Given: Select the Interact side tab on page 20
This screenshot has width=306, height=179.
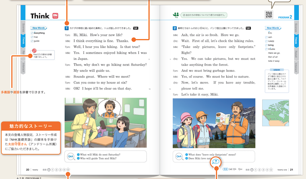Looking at the screenshot, I should tap(23, 67).
